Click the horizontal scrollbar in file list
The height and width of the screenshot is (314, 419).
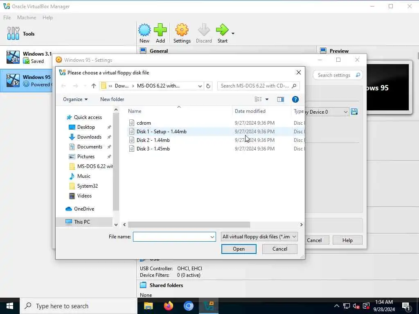189,225
